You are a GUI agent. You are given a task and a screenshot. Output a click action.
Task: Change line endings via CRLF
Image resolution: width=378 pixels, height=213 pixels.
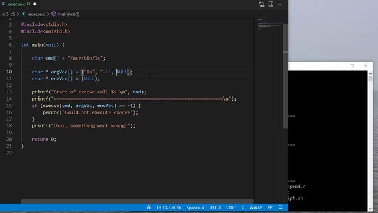point(231,208)
